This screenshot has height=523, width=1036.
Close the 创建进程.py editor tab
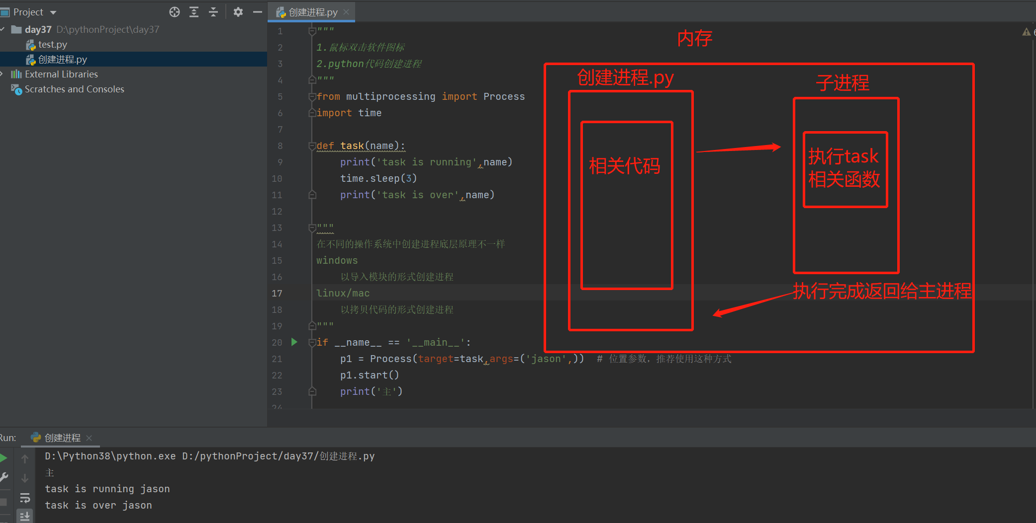[x=346, y=12]
